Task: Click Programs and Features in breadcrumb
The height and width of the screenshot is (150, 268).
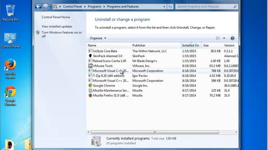Action: click(123, 7)
